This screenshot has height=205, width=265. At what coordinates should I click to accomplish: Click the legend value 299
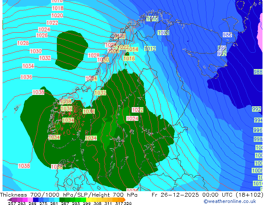(87, 203)
